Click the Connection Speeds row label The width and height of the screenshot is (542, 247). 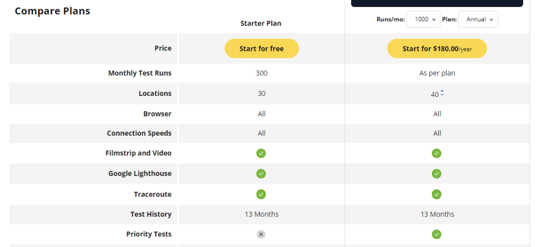[139, 133]
